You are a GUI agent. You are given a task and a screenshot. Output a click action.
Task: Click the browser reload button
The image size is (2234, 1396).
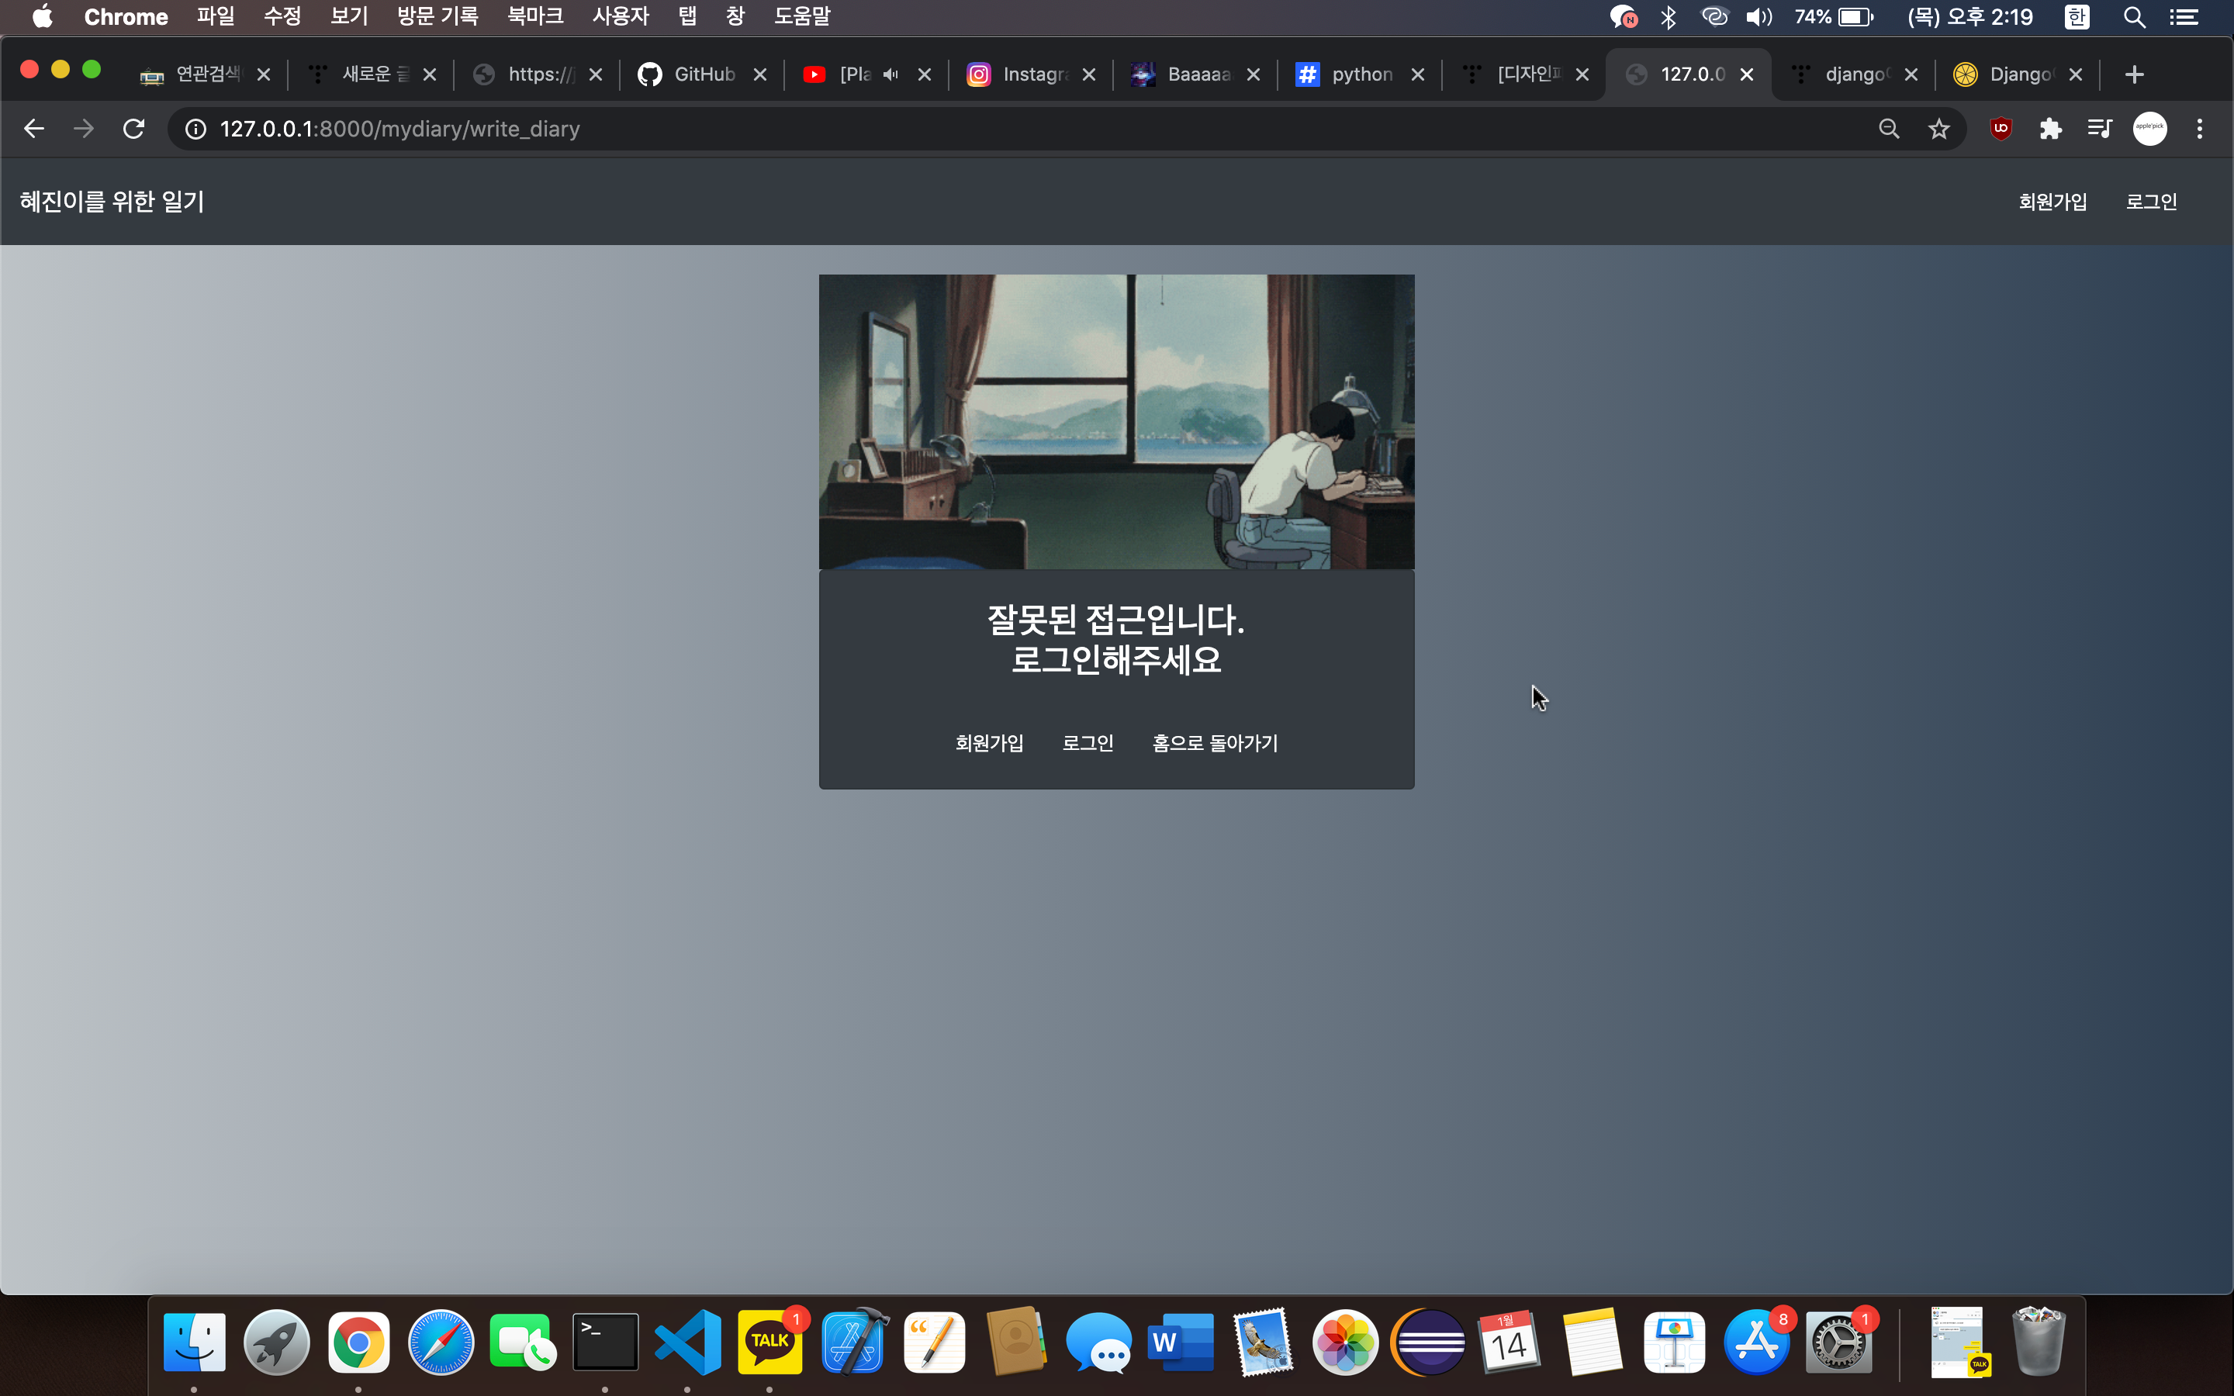[x=134, y=130]
